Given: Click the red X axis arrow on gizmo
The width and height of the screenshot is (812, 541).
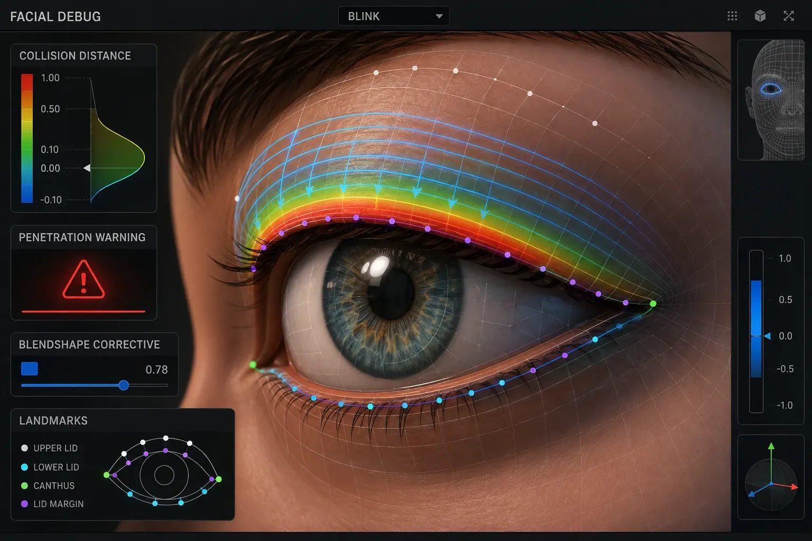Looking at the screenshot, I should [793, 487].
